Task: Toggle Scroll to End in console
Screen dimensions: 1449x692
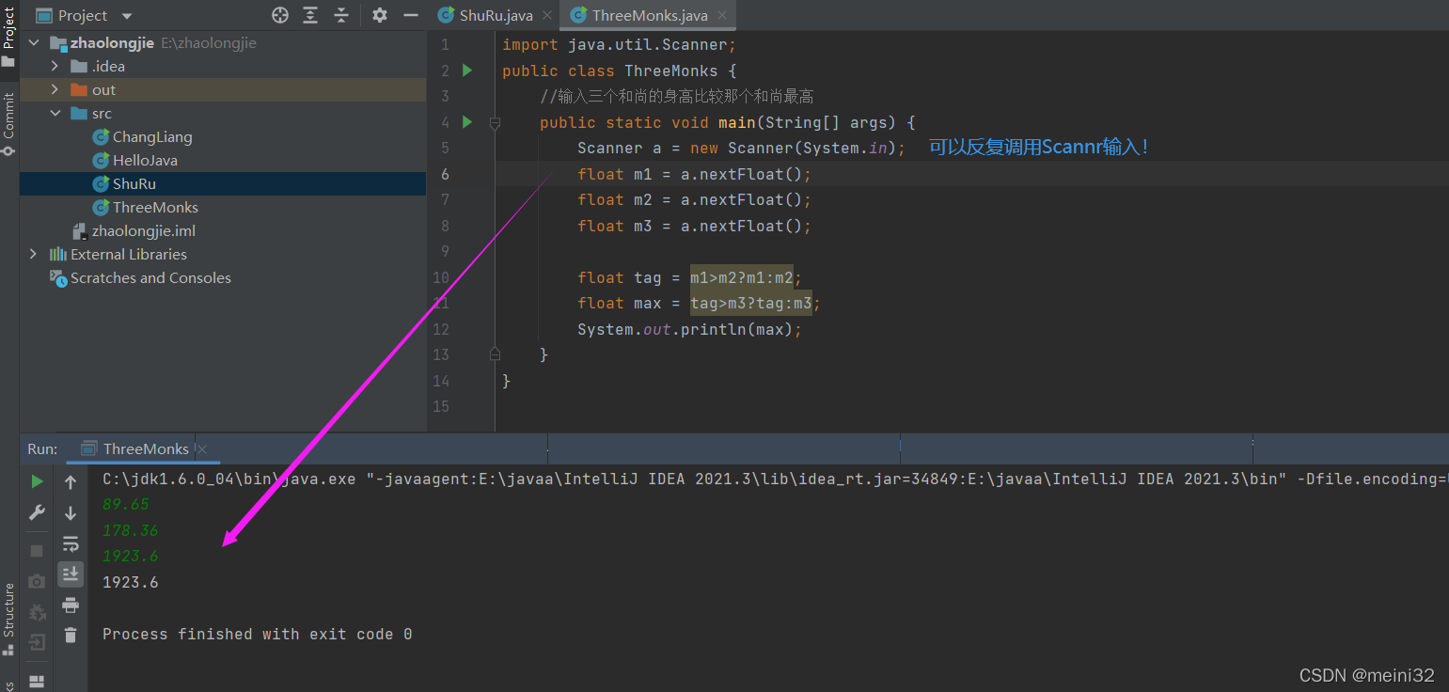Action: [71, 574]
